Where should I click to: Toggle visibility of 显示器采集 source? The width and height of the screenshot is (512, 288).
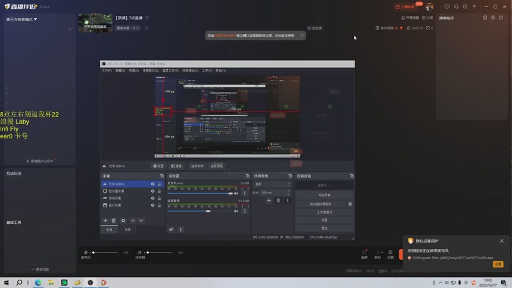click(152, 191)
